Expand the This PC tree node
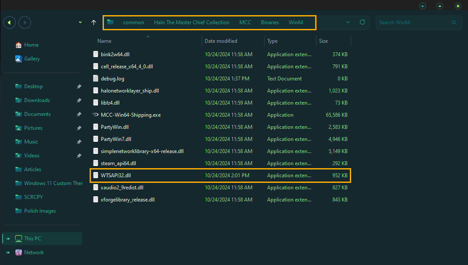The width and height of the screenshot is (468, 265). point(8,239)
